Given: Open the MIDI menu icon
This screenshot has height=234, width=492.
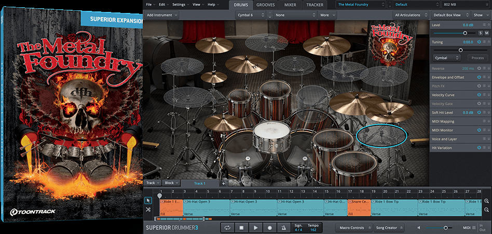Looking at the screenshot, I should click(x=473, y=228).
